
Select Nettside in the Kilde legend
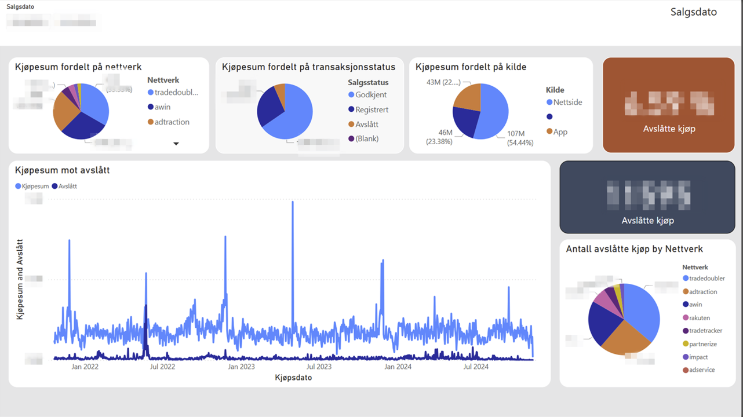click(567, 103)
